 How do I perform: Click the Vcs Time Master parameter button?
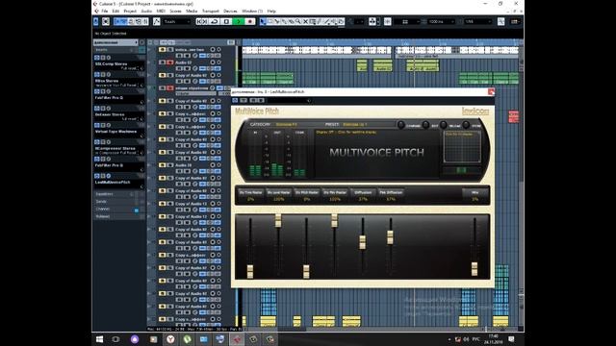click(x=250, y=192)
